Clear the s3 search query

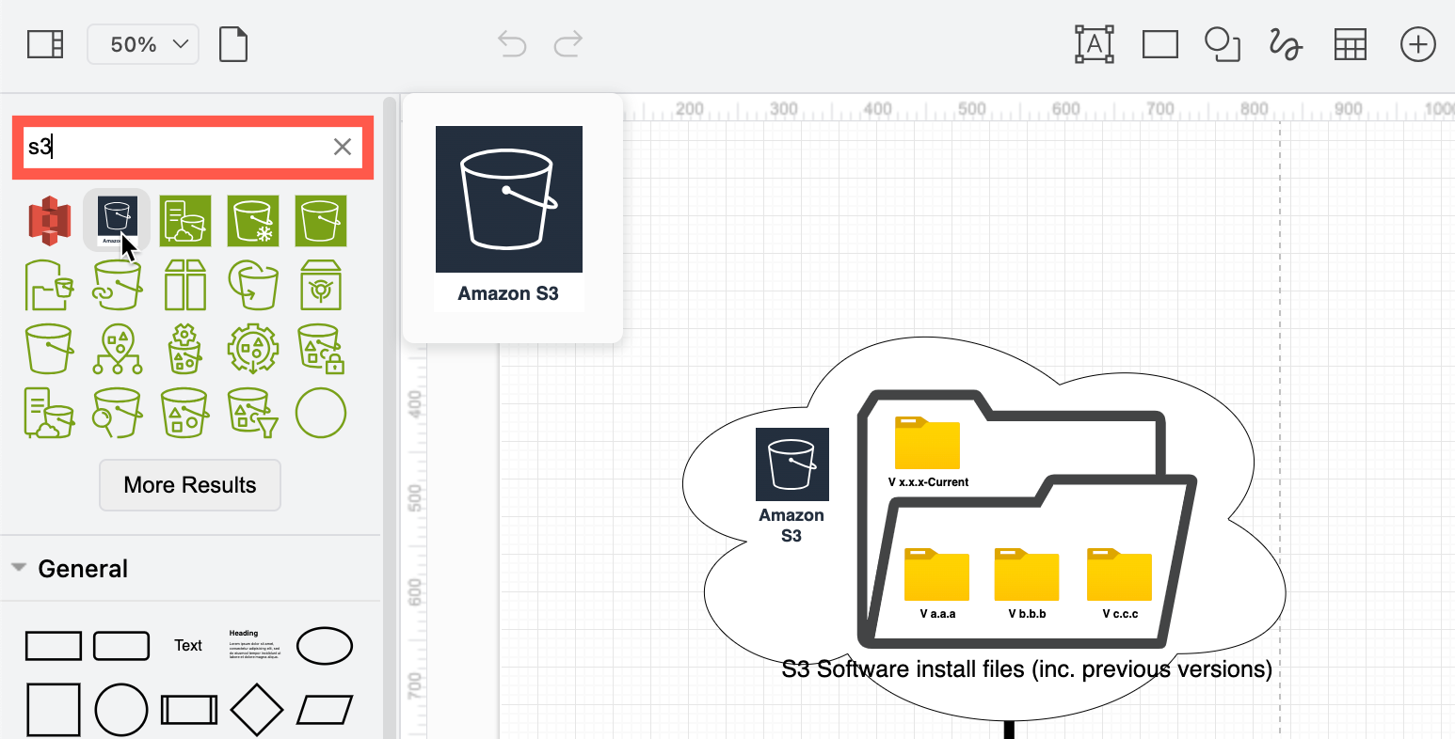(342, 147)
